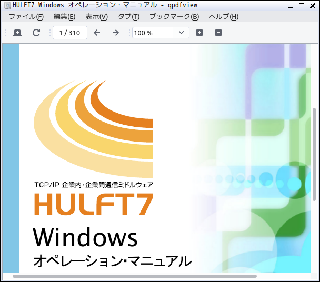
Task: Click the vertical scrollbar handle
Action: pyautogui.click(x=314, y=154)
